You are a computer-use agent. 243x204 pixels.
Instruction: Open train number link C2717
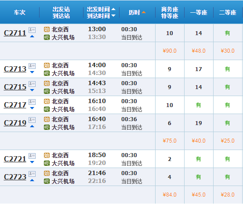[15, 105]
